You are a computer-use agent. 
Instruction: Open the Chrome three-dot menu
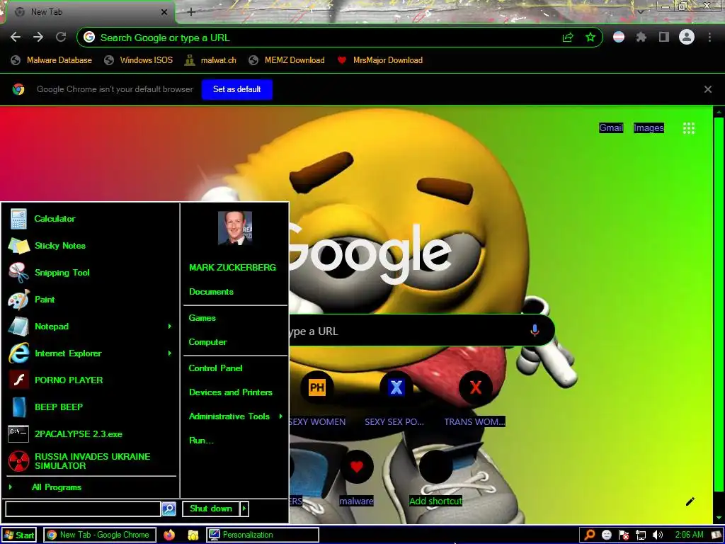[709, 37]
